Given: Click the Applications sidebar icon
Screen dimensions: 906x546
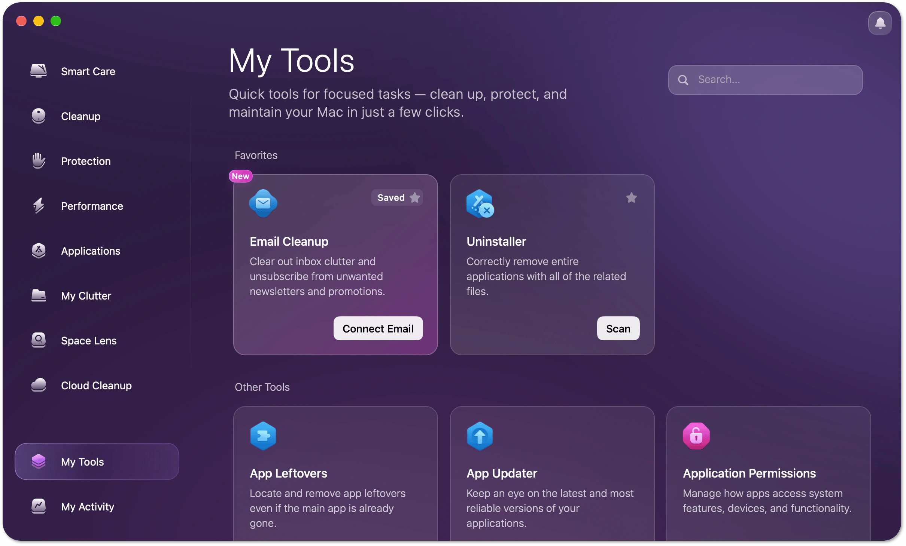Looking at the screenshot, I should click(x=39, y=251).
